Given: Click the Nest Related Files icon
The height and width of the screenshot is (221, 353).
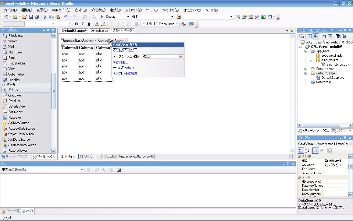Looking at the screenshot, I should pyautogui.click(x=315, y=36).
